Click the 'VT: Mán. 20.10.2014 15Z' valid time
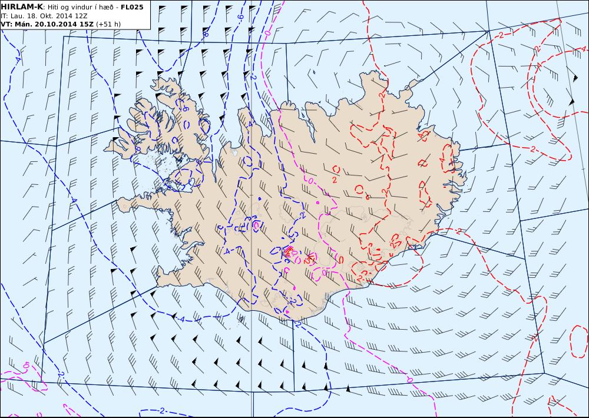The width and height of the screenshot is (589, 418). tap(47, 24)
